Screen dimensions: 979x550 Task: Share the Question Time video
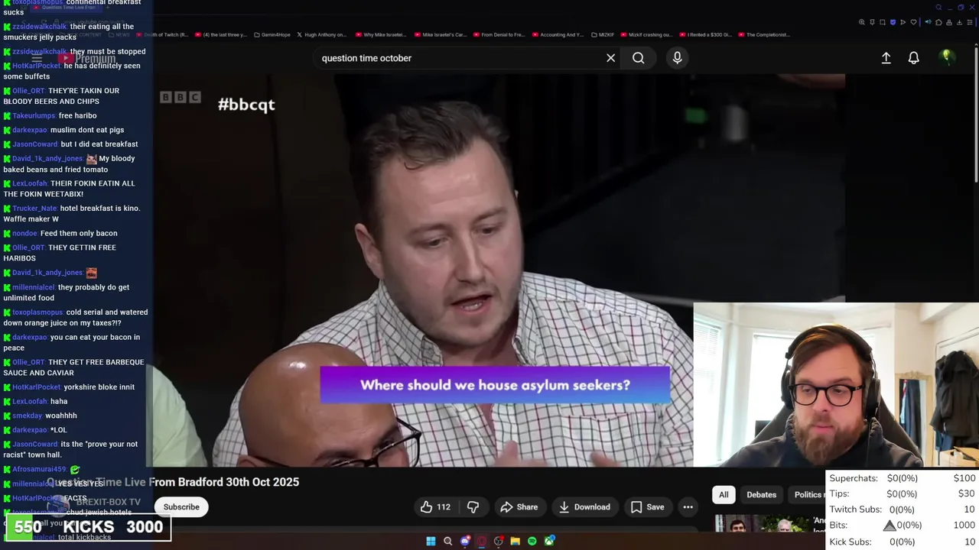(519, 506)
